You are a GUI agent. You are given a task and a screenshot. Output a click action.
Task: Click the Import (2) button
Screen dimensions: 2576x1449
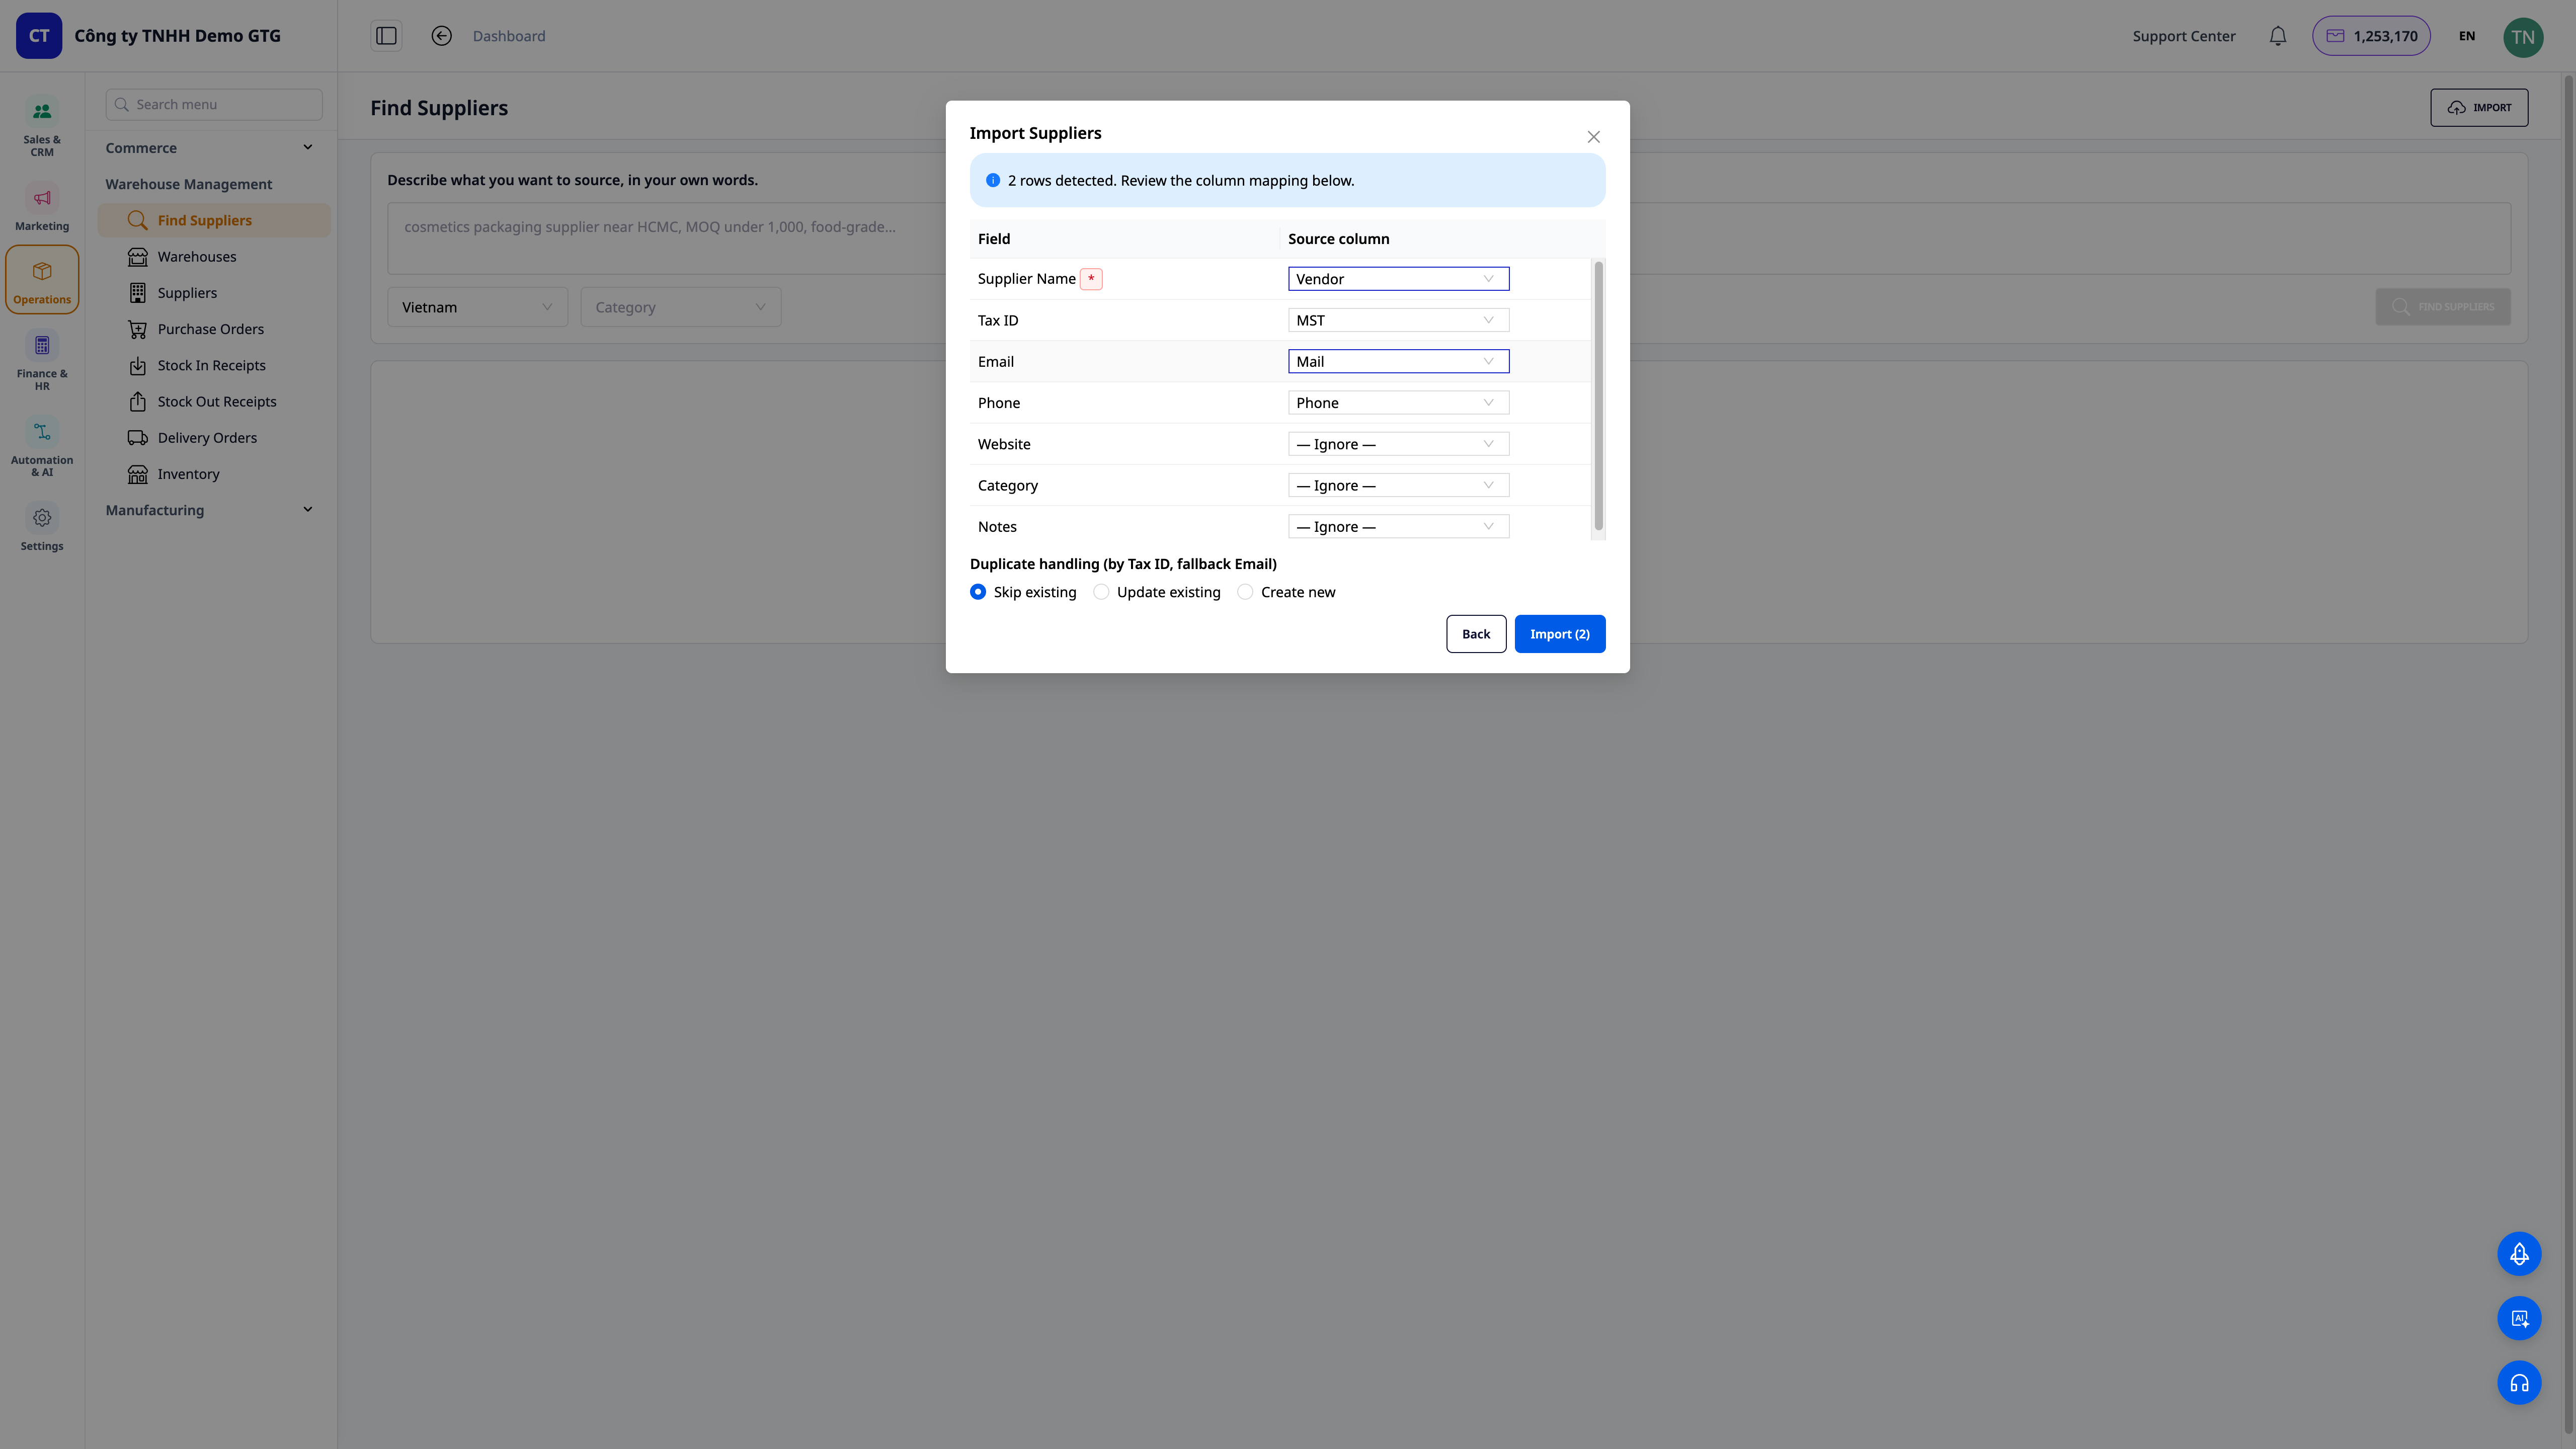click(x=1559, y=634)
